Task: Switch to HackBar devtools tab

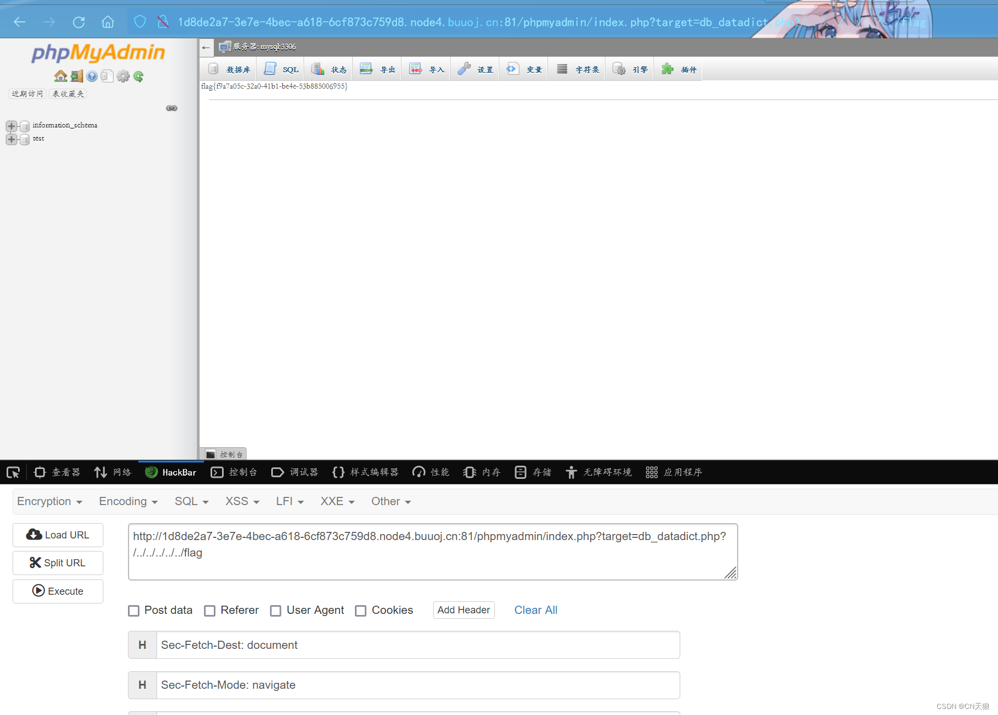Action: coord(171,472)
